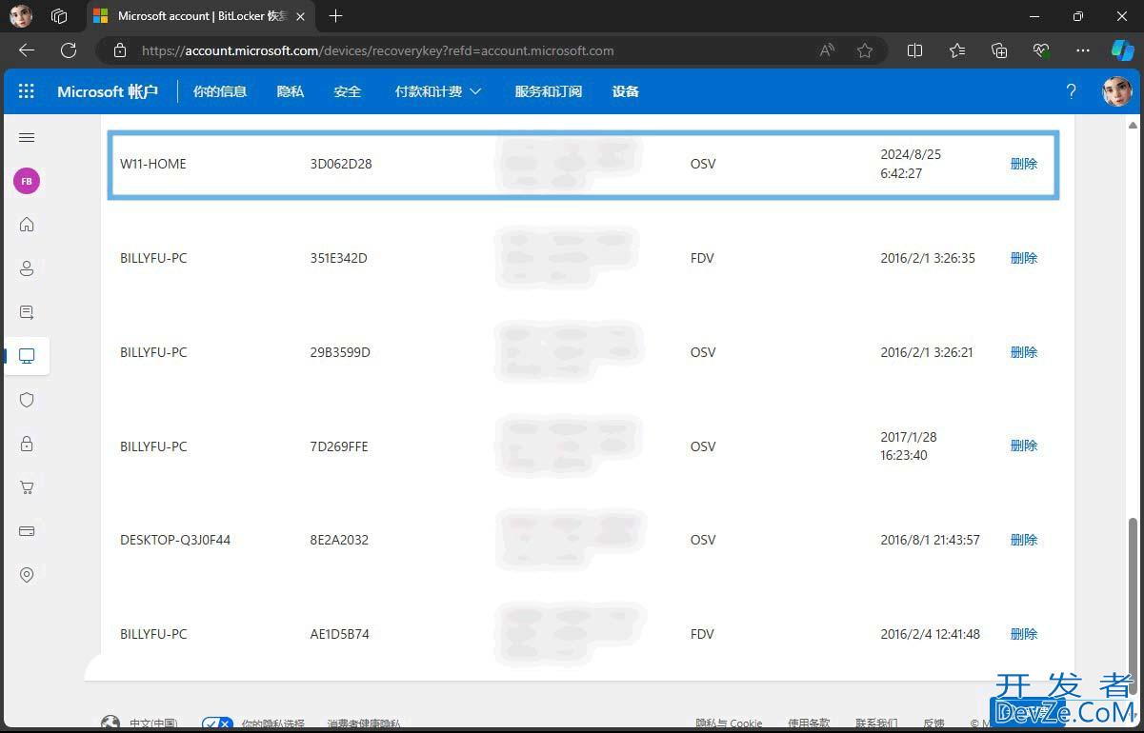Screen dimensions: 1144x733
Task: Select the date 2016/8/1 21:43:57
Action: click(930, 540)
